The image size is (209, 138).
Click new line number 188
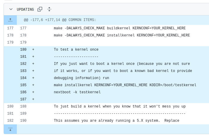point(23,106)
